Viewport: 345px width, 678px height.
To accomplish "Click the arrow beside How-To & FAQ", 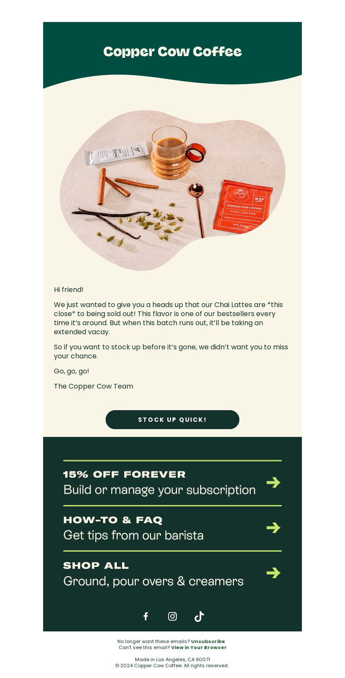I will point(273,527).
